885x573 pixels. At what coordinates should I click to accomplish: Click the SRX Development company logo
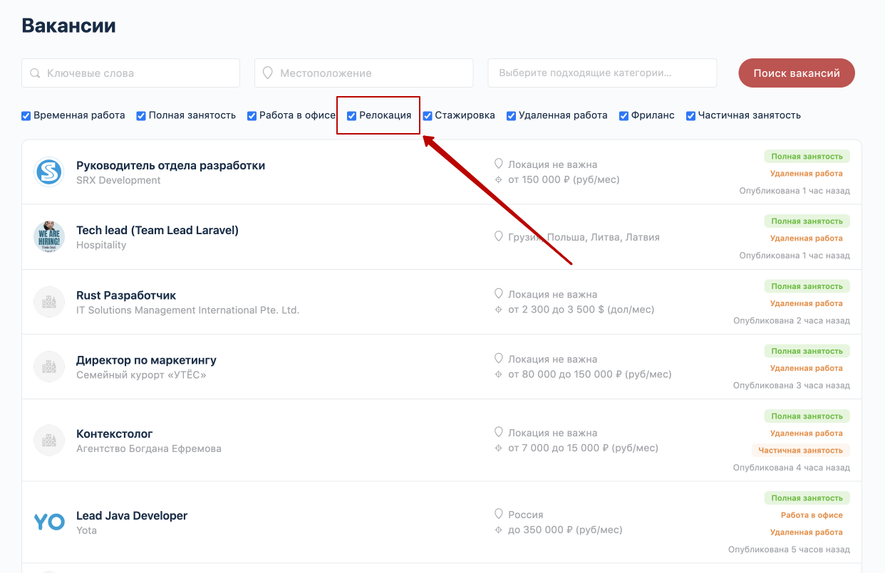[49, 172]
